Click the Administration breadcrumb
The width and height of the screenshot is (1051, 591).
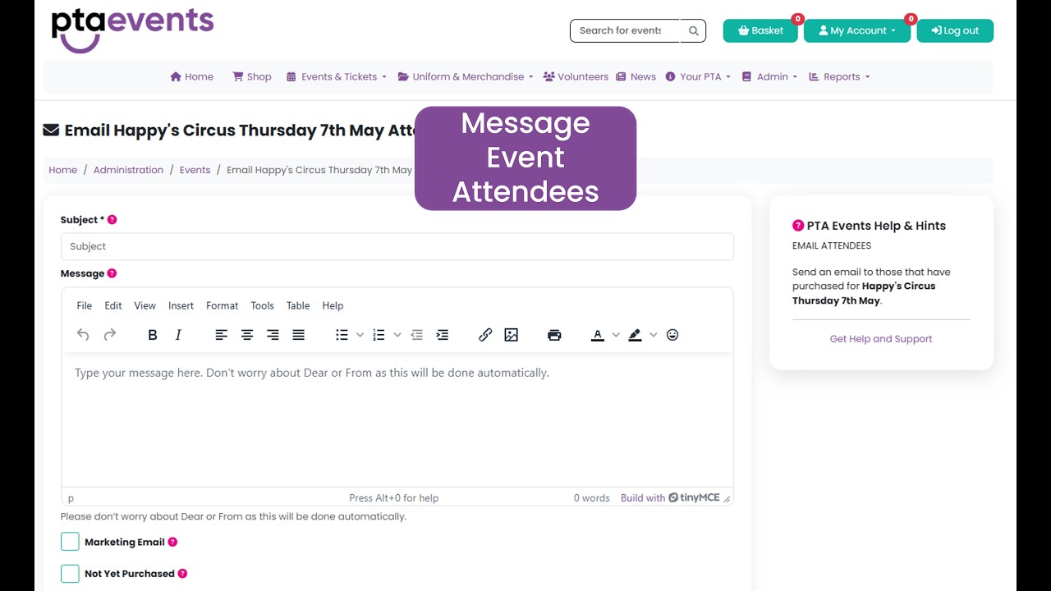[128, 170]
